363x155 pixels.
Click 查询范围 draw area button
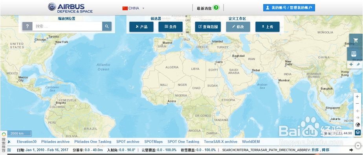[208, 27]
